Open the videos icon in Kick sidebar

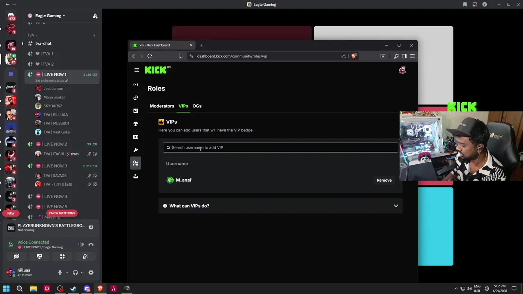pyautogui.click(x=136, y=137)
